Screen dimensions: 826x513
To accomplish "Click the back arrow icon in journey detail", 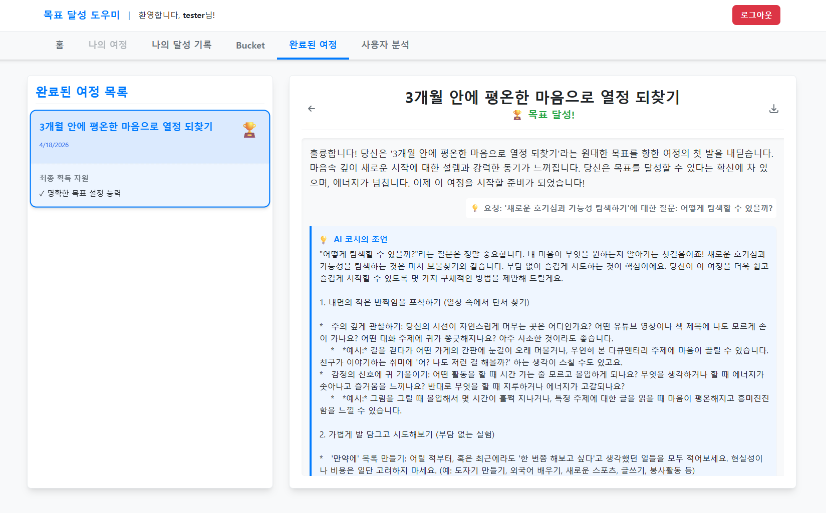I will pos(312,109).
